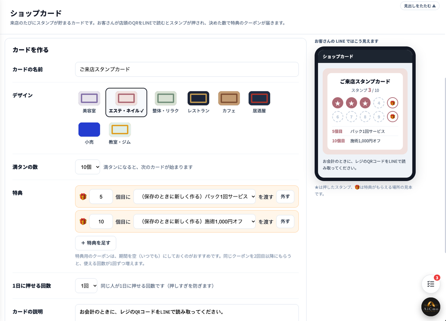Image resolution: width=446 pixels, height=321 pixels.
Task: Click empty stamp slot 6 in preview
Action: (x=337, y=117)
